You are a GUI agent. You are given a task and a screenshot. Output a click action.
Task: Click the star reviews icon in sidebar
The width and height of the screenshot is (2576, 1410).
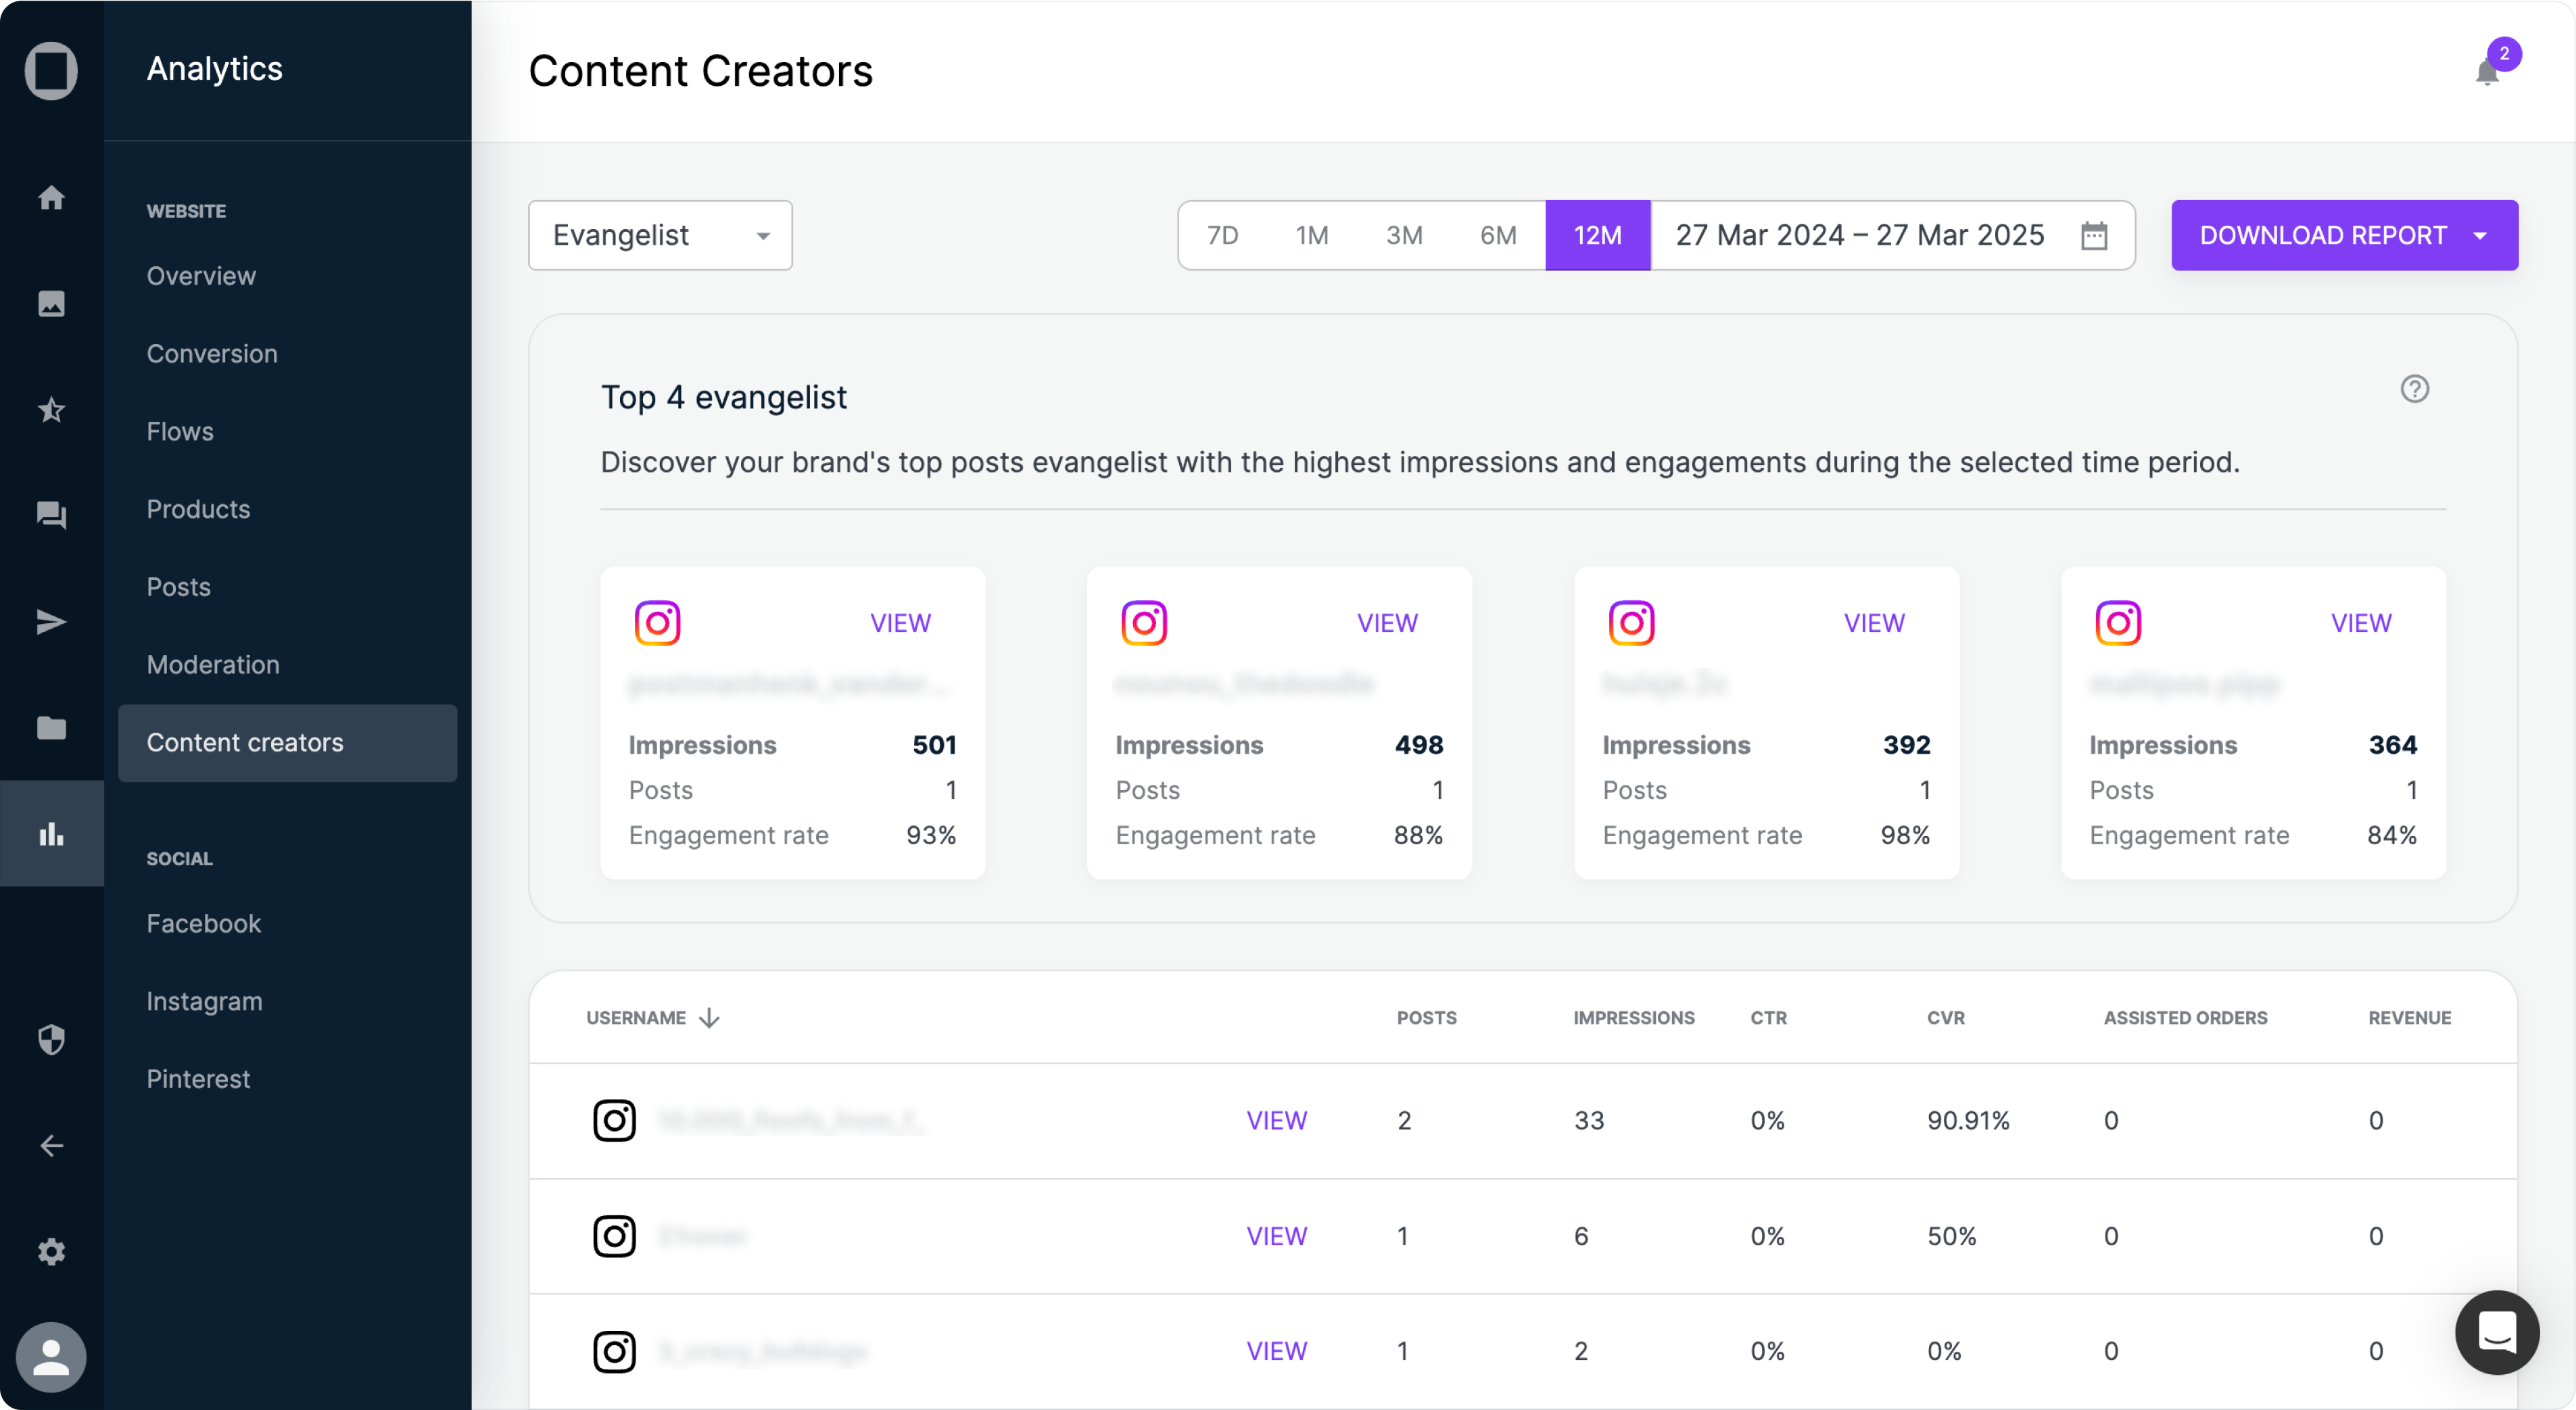[51, 409]
